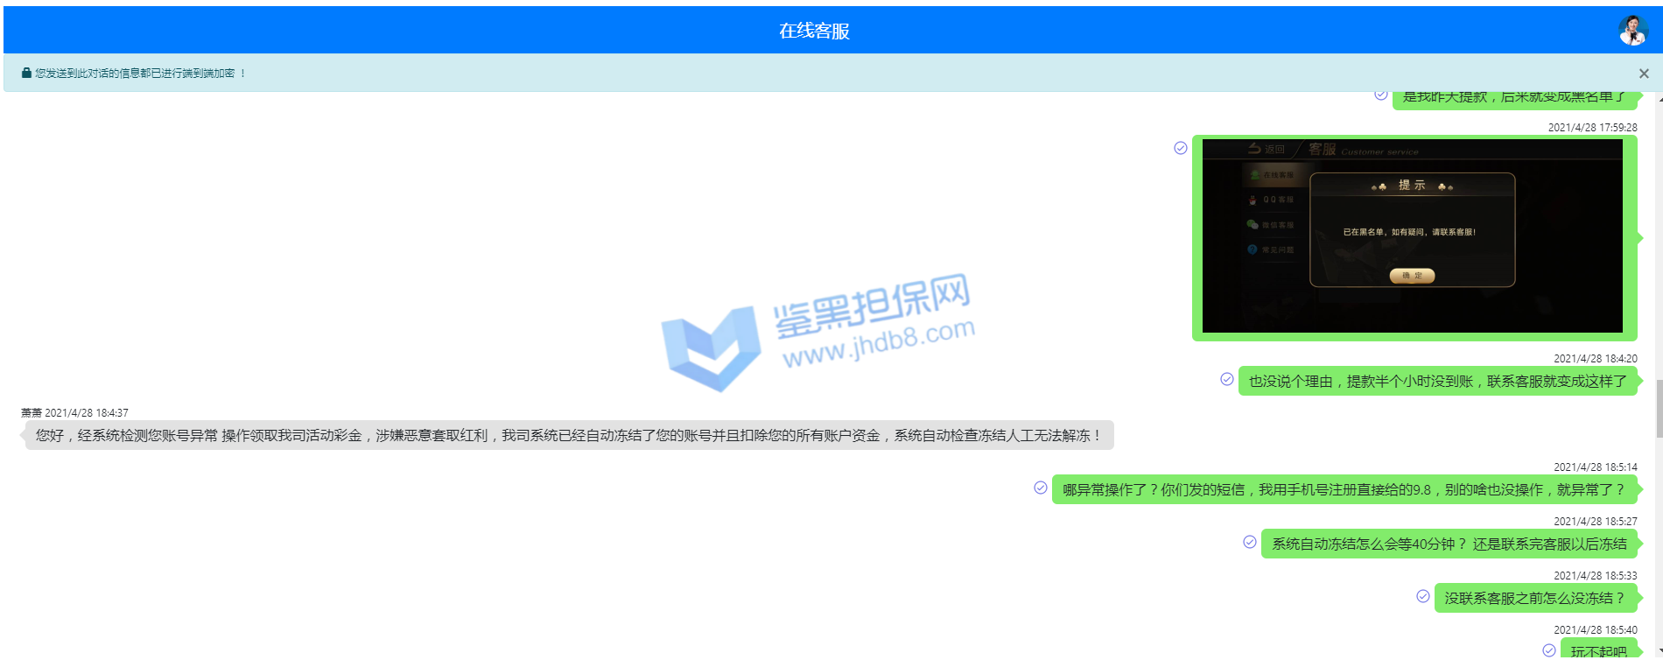Click the scroll-up arrow of the chat
Screen dimensions: 1663x660
1659,99
